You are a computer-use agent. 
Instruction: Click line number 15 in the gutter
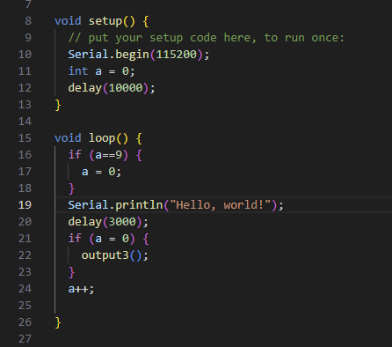25,138
